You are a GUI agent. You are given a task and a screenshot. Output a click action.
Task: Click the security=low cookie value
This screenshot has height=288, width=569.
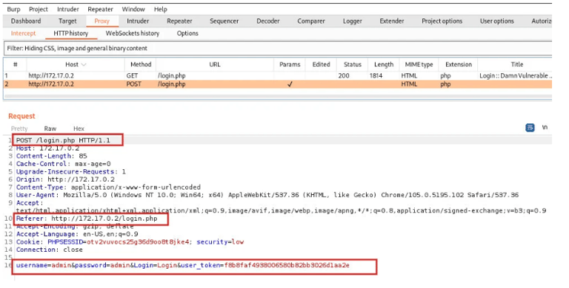point(220,241)
